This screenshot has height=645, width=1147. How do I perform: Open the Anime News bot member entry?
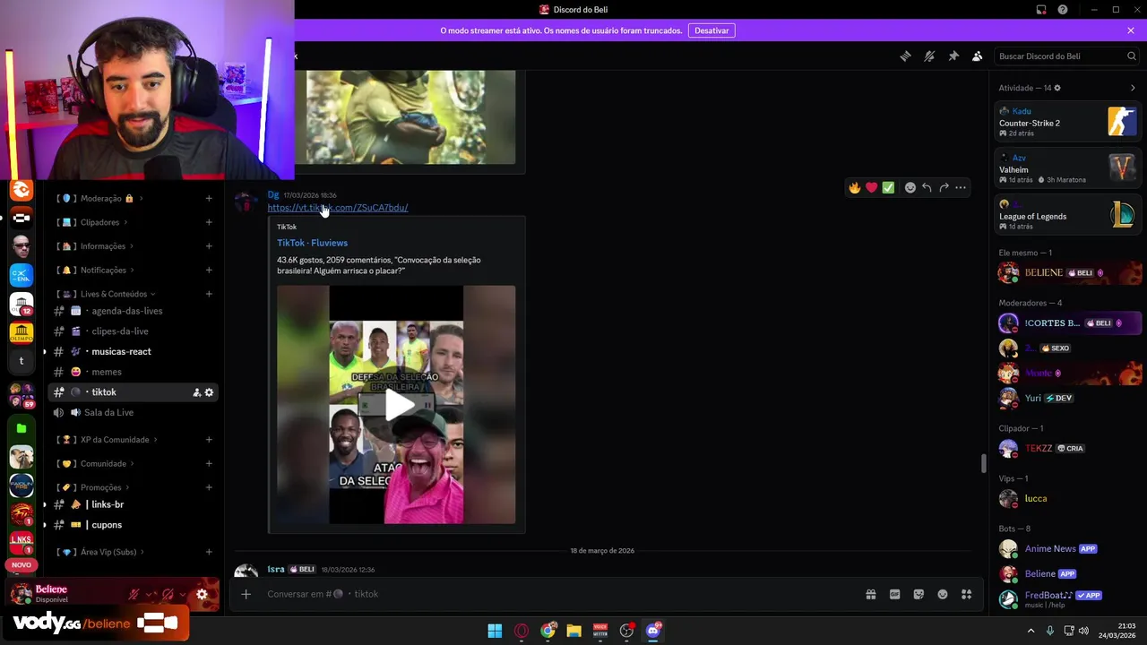tap(1070, 548)
